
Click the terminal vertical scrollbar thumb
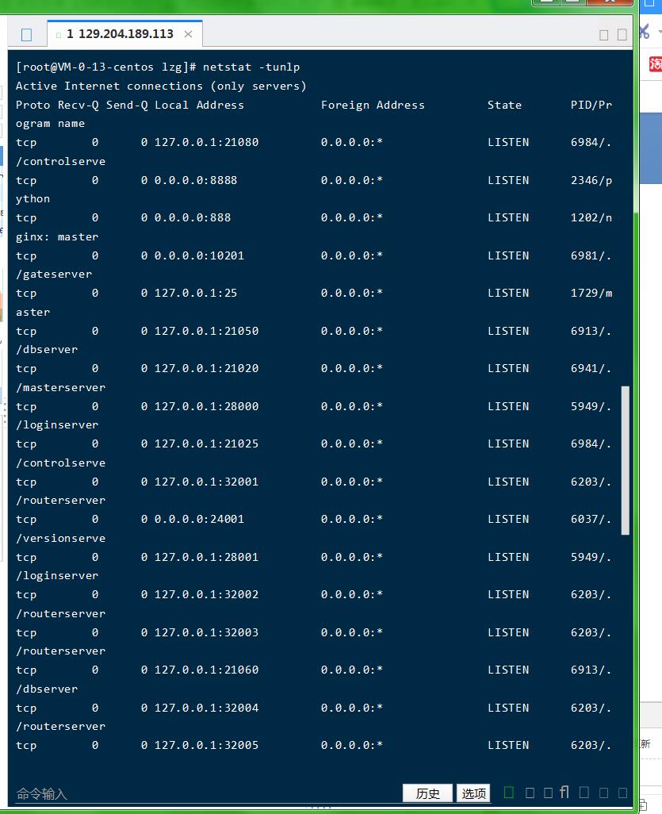pos(625,460)
